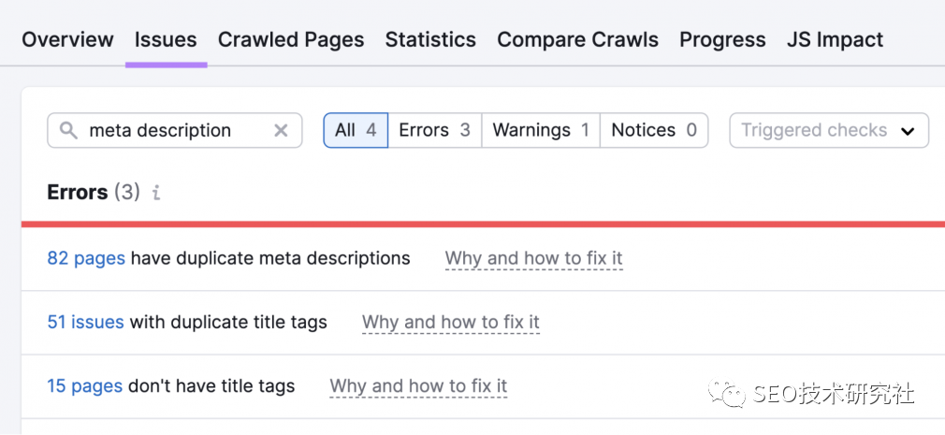
Task: Open the JS Impact tab
Action: [835, 39]
